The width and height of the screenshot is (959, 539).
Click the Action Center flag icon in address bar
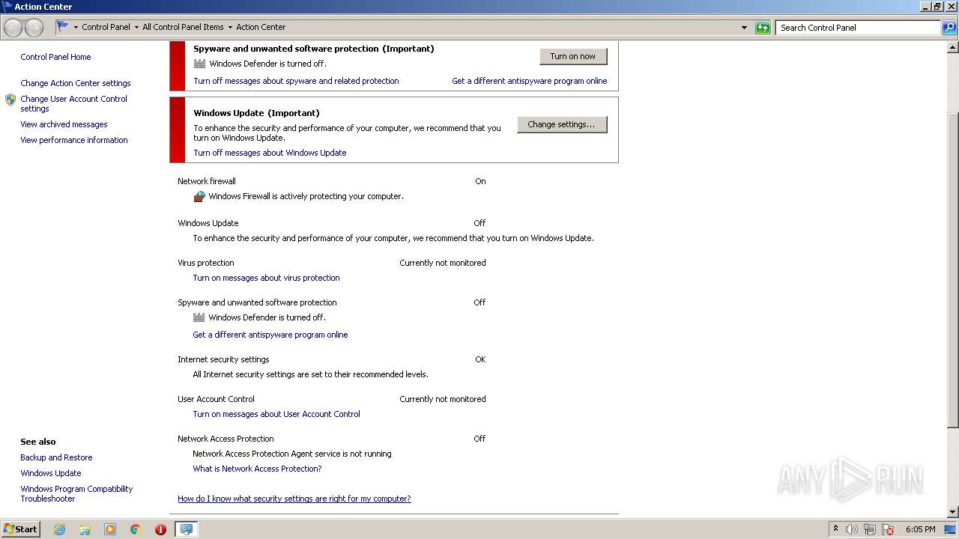[x=63, y=27]
